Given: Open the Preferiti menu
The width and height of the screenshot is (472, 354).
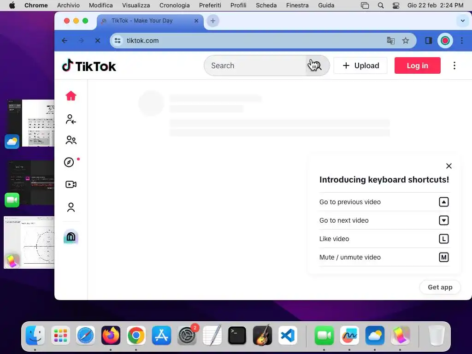Looking at the screenshot, I should pos(210,5).
